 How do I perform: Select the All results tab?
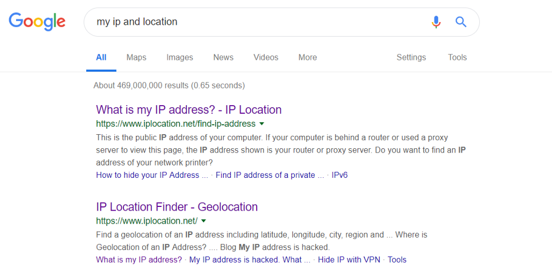101,58
